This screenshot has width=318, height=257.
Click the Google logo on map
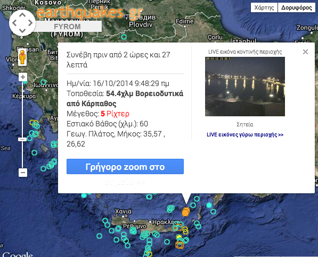[18, 254]
